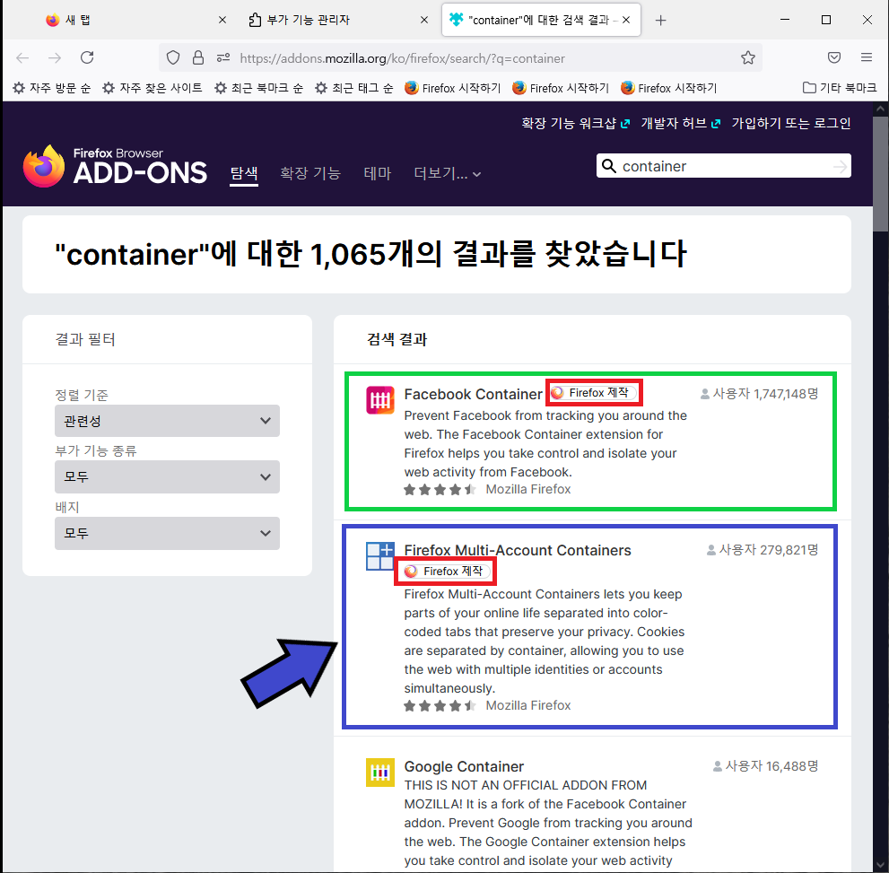Click 사용자 279,821명 user count
The image size is (889, 873).
coord(763,550)
